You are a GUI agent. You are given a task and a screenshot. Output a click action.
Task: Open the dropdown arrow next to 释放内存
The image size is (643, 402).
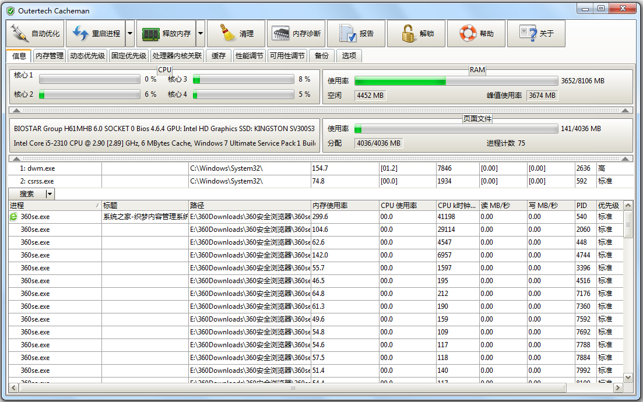(201, 34)
